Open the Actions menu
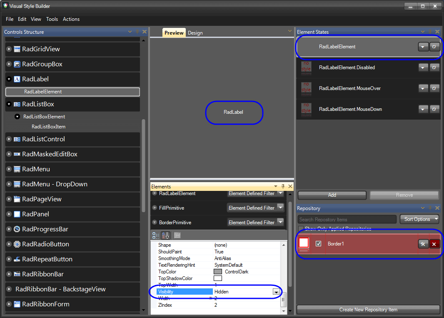Screen dimensions: 444x318 (71, 19)
